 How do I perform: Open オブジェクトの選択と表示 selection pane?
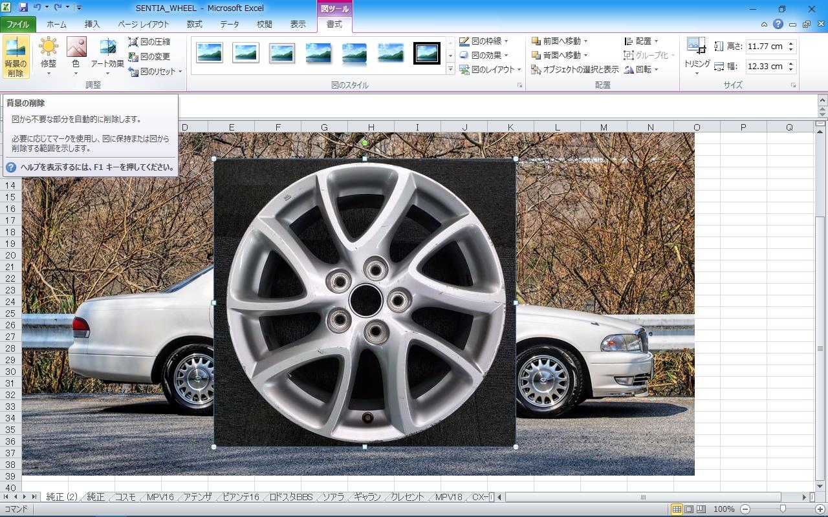pyautogui.click(x=575, y=69)
